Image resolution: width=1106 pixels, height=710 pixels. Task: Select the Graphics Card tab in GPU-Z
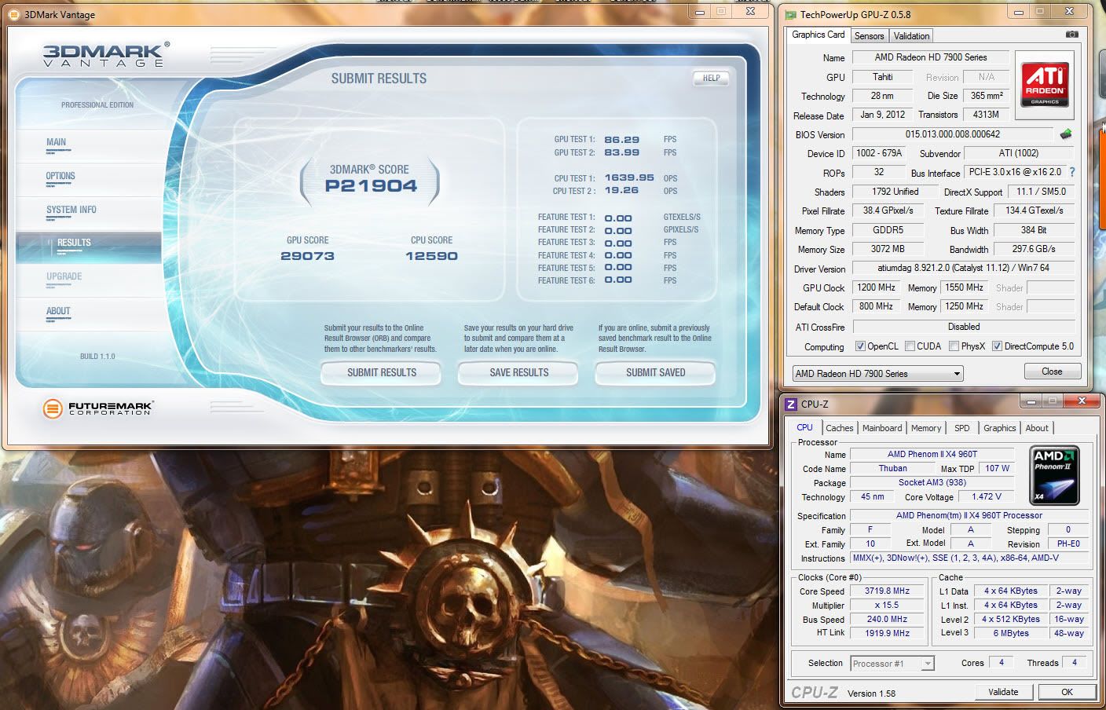click(818, 35)
